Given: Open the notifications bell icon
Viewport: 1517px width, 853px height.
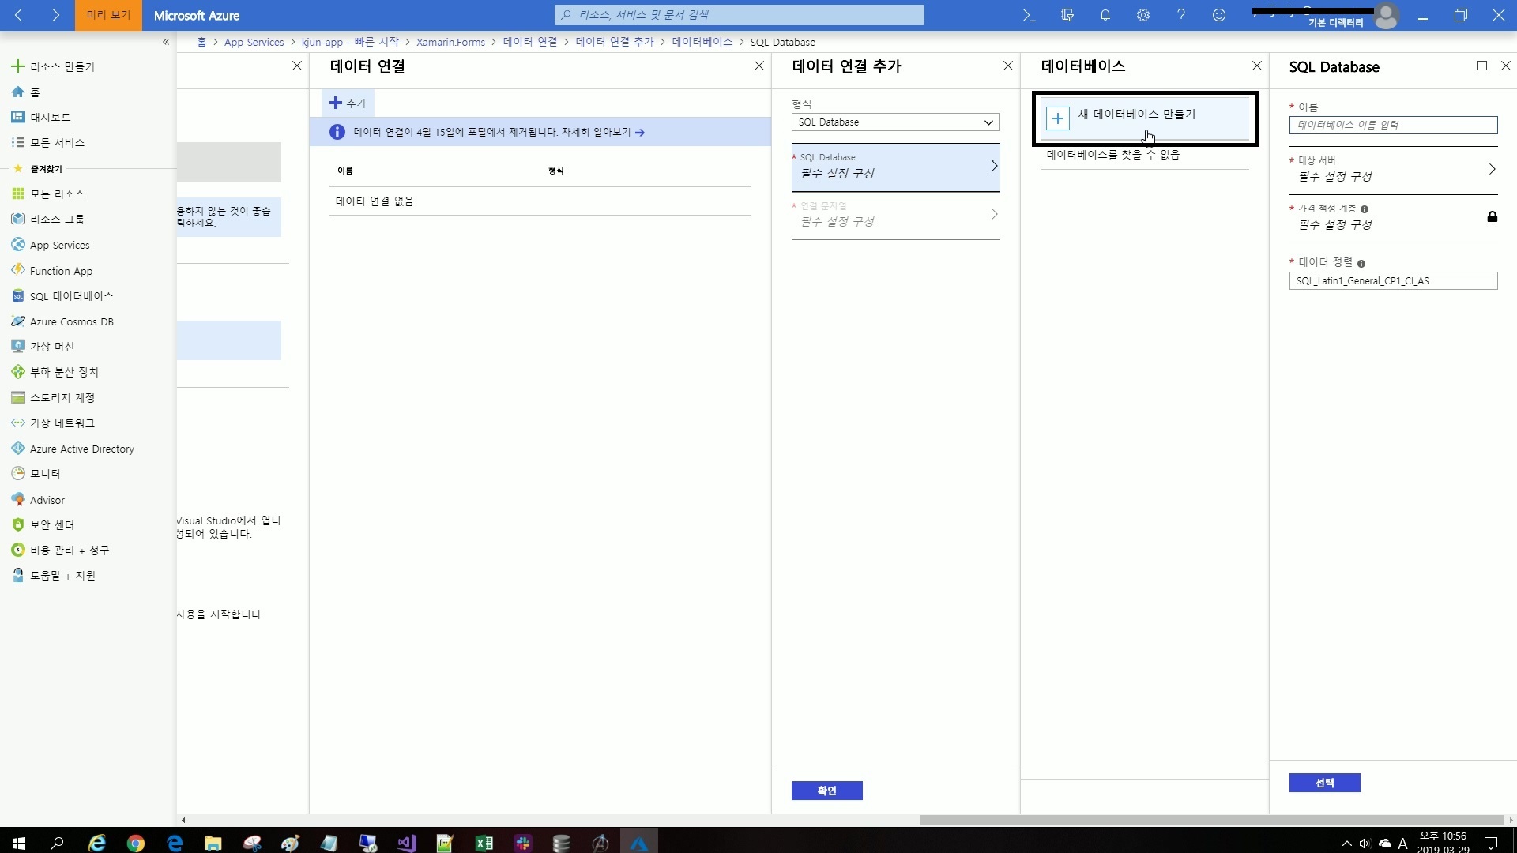Looking at the screenshot, I should coord(1105,15).
